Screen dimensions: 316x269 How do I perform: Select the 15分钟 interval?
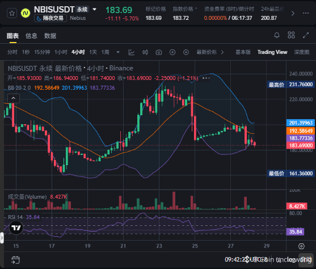[x=42, y=52]
